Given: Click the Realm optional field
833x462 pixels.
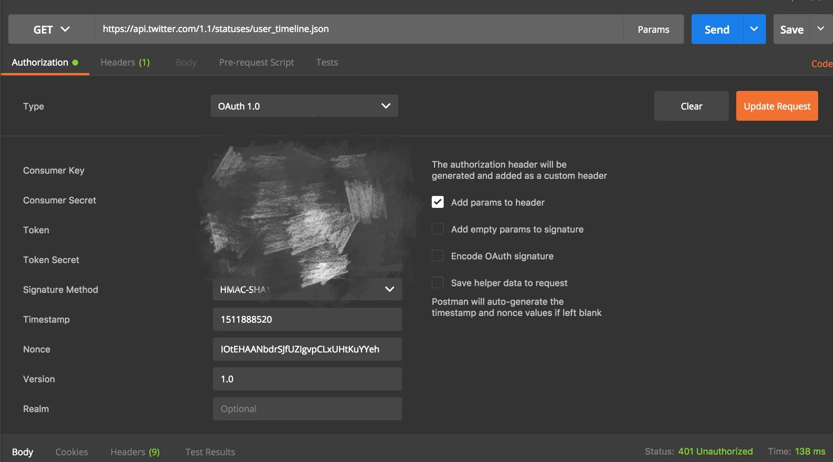Looking at the screenshot, I should pos(307,409).
